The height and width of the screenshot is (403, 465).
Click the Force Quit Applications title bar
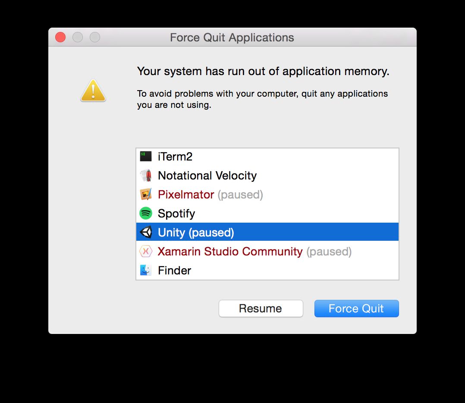232,38
